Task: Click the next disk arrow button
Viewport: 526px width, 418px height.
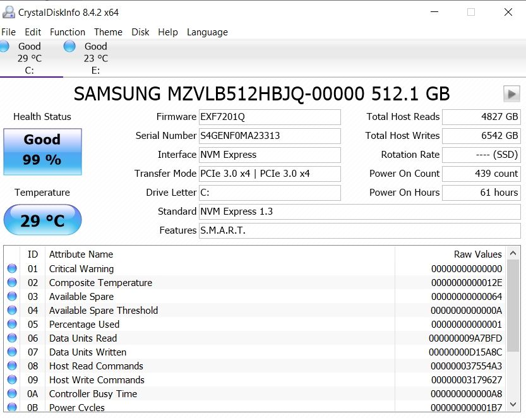Action: (511, 93)
